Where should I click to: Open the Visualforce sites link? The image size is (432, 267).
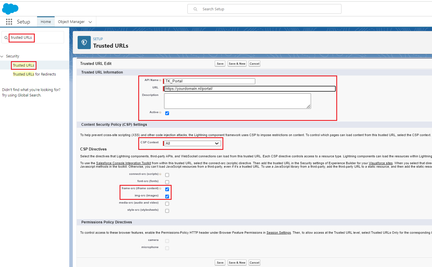click(381, 163)
